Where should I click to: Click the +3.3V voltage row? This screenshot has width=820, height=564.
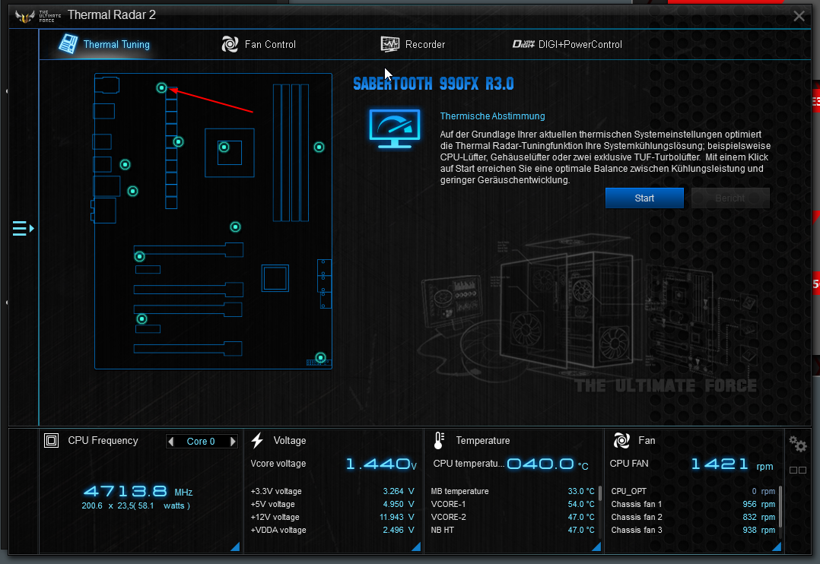click(332, 491)
